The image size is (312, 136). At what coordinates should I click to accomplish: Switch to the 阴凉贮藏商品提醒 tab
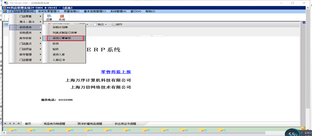coord(90,123)
